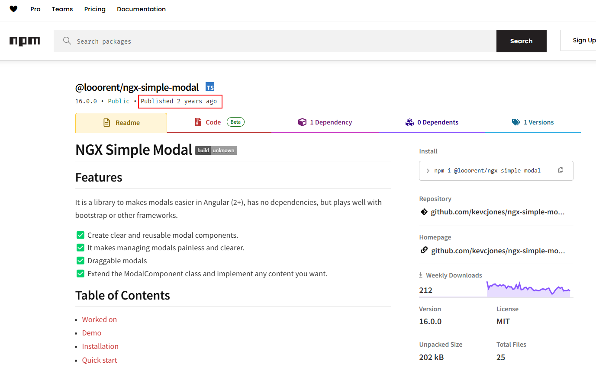
Task: Click the black heart icon
Action: click(x=13, y=9)
